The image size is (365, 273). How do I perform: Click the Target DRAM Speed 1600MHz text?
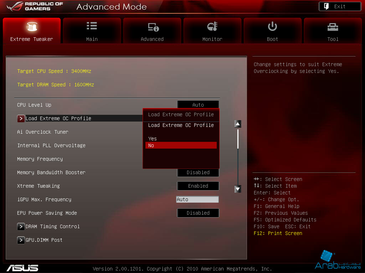[56, 85]
